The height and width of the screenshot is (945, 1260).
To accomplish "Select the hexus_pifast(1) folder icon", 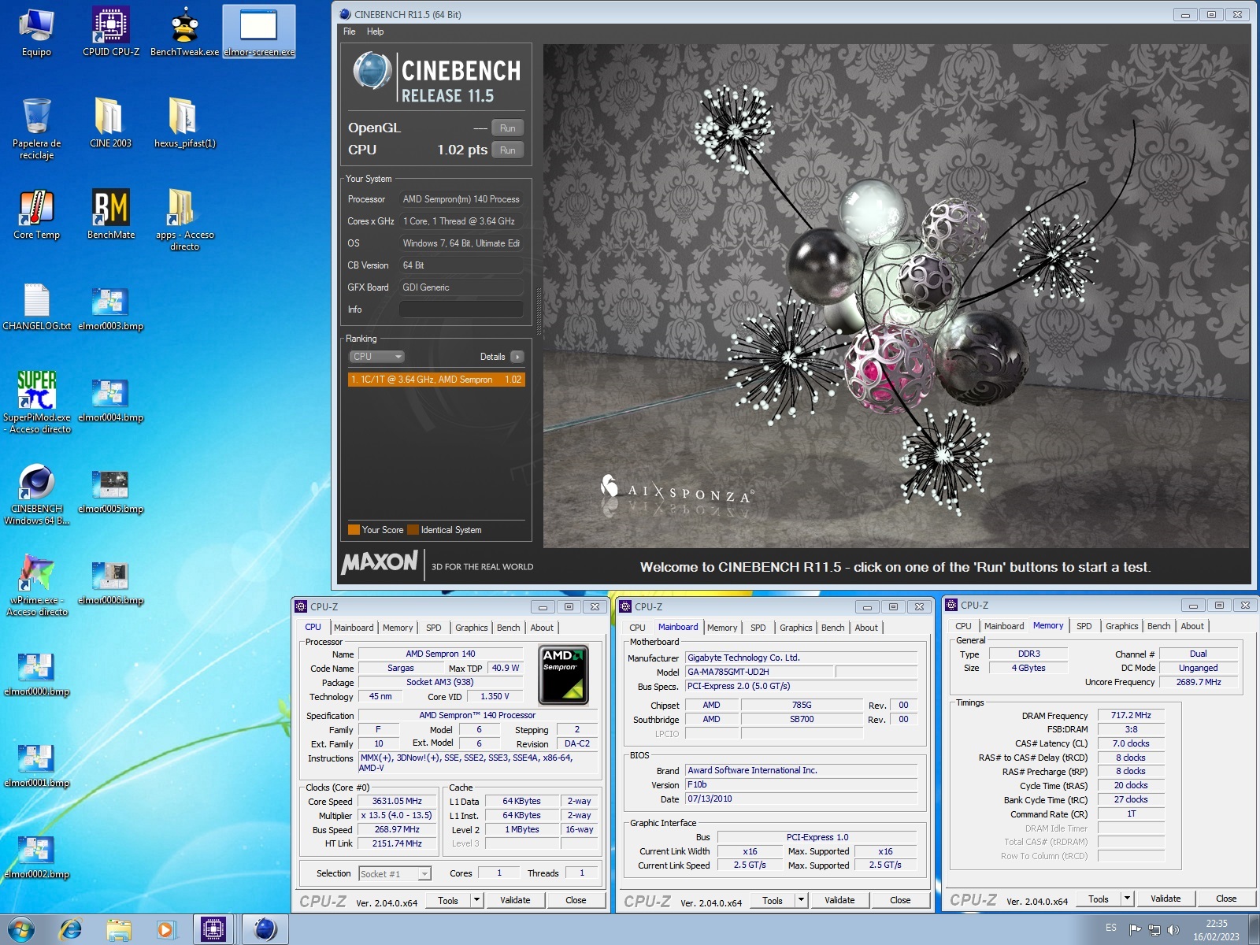I will coord(184,124).
